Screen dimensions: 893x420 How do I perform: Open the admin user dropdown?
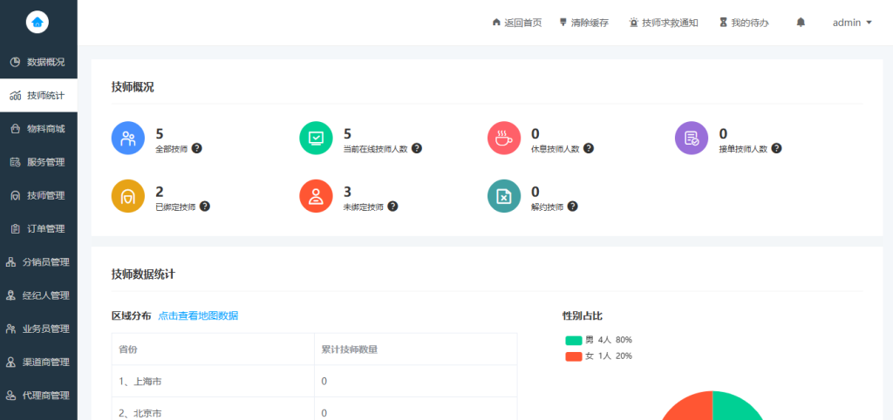click(852, 23)
